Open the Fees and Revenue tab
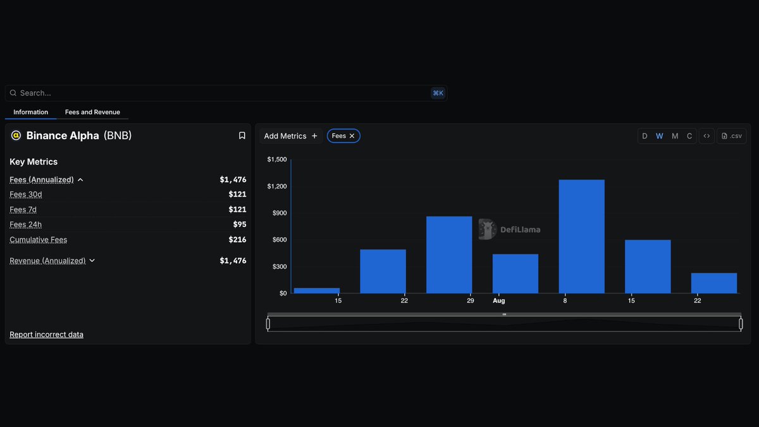This screenshot has height=427, width=759. click(92, 112)
